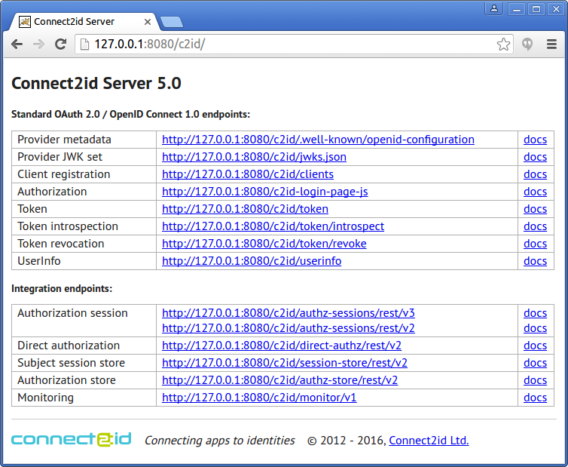Click the browser back arrow
The image size is (568, 467).
pos(17,45)
